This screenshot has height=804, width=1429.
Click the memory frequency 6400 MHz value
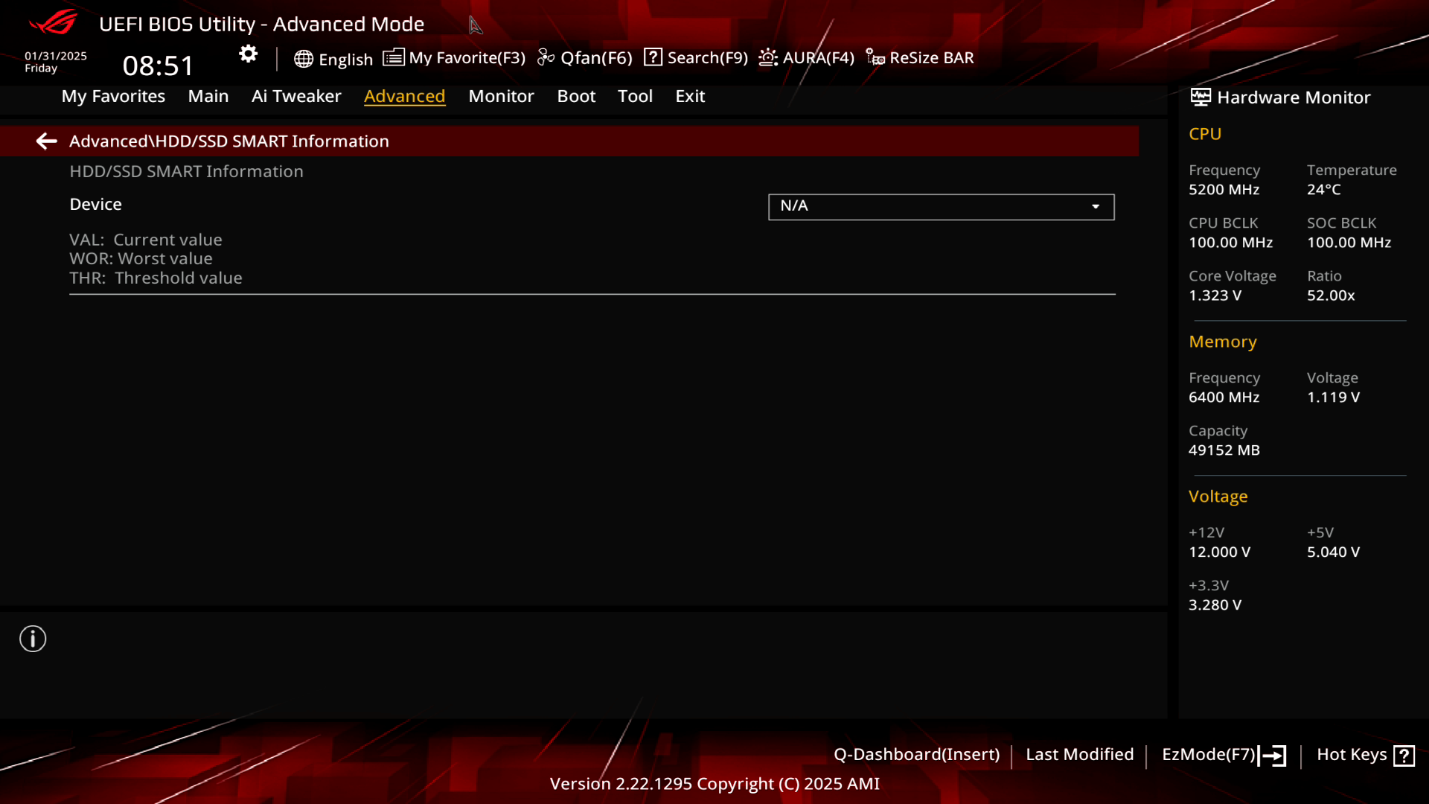click(x=1224, y=397)
